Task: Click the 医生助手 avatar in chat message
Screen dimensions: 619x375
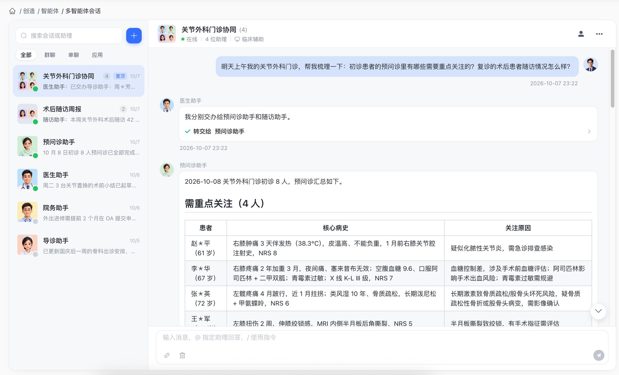Action: pos(167,105)
